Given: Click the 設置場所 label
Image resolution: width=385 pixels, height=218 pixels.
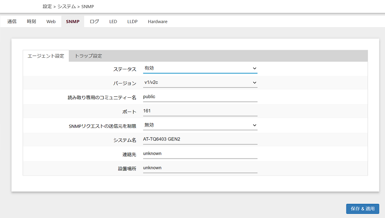Looking at the screenshot, I should pyautogui.click(x=127, y=168).
